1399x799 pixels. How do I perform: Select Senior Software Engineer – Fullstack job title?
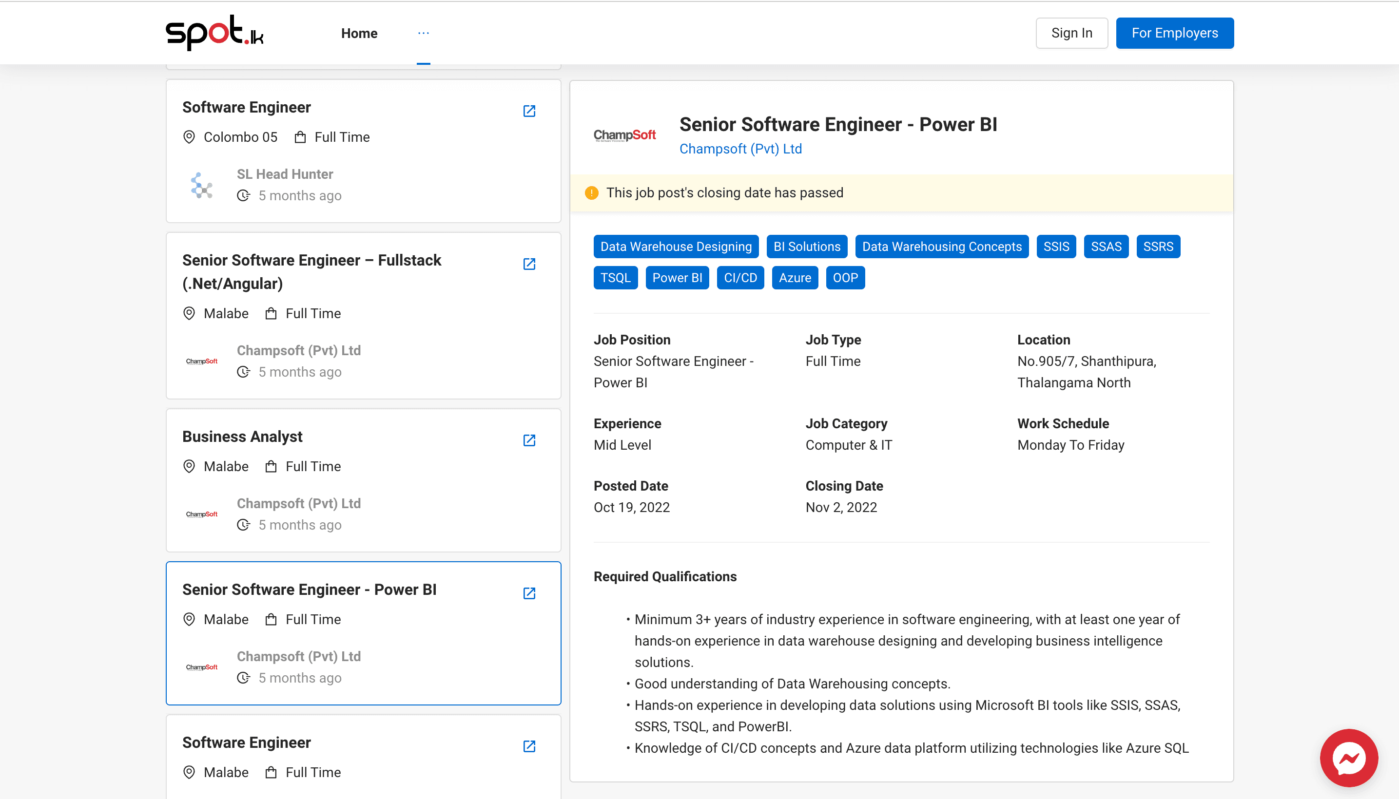point(311,272)
